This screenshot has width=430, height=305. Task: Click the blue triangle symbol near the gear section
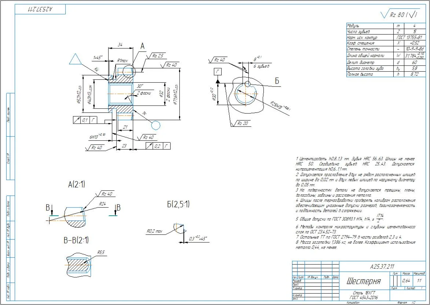tap(76, 60)
